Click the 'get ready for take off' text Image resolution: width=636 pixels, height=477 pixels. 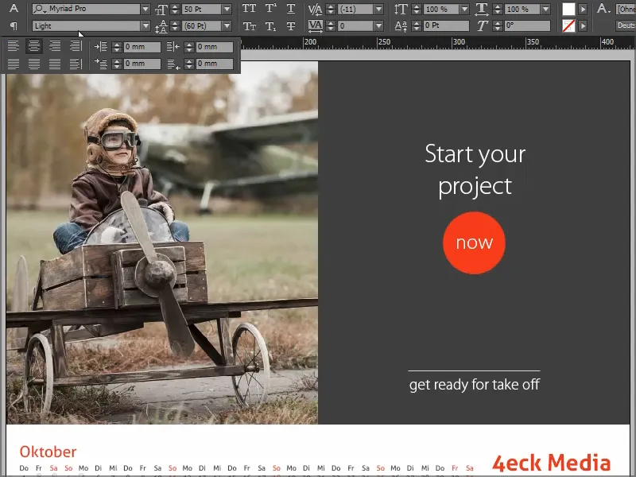click(x=474, y=385)
